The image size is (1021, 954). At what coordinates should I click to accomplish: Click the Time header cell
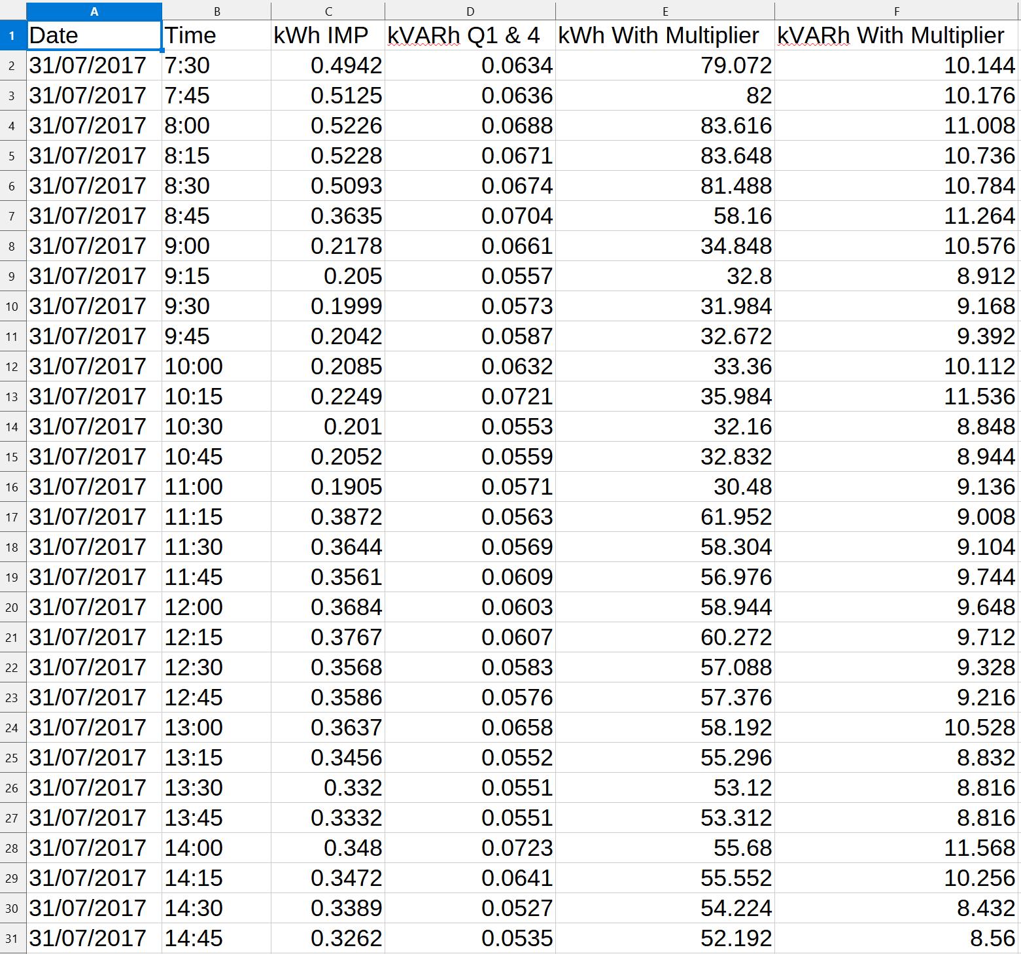tap(216, 35)
